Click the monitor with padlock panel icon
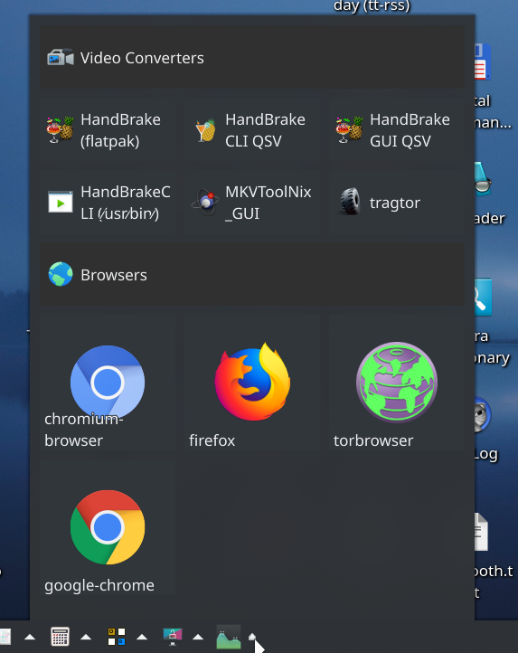 pyautogui.click(x=173, y=637)
